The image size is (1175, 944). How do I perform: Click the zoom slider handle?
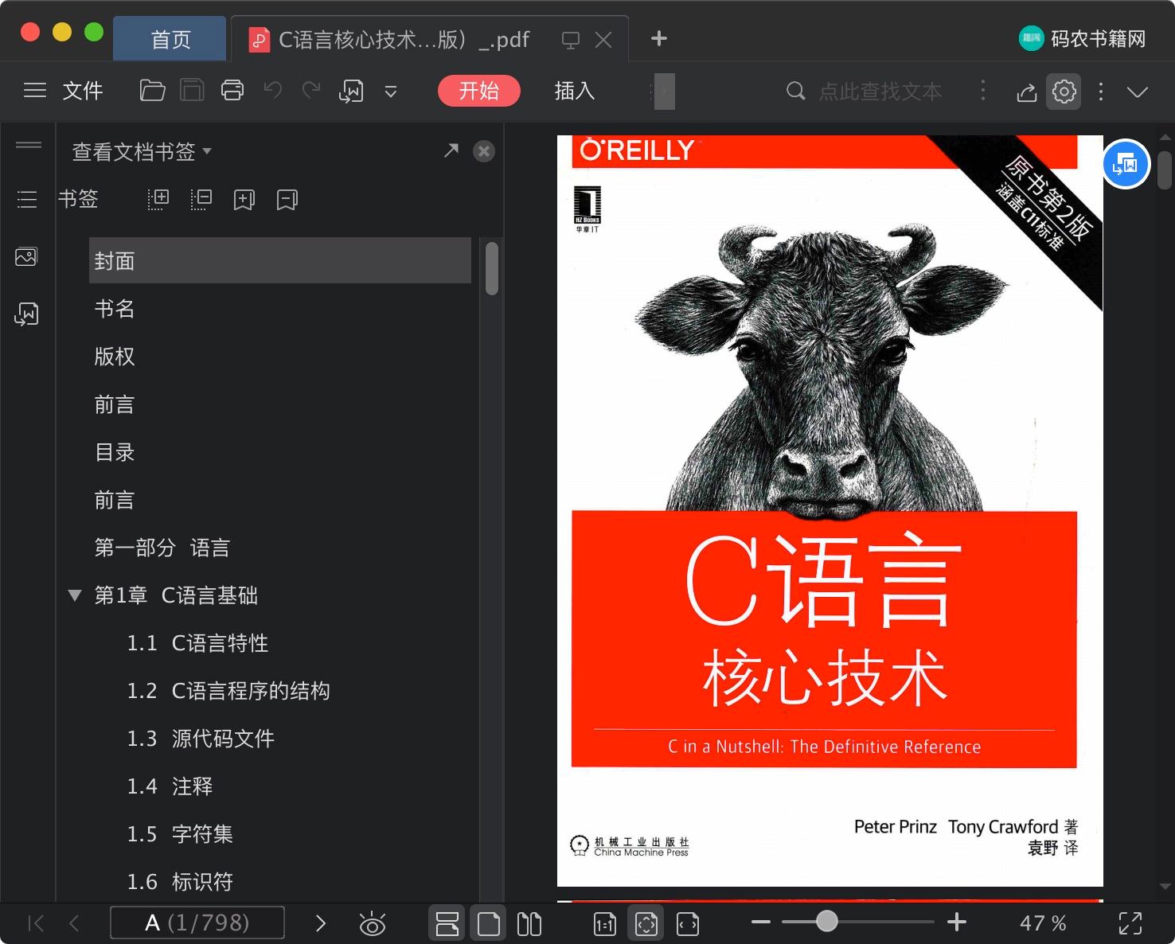[x=827, y=922]
